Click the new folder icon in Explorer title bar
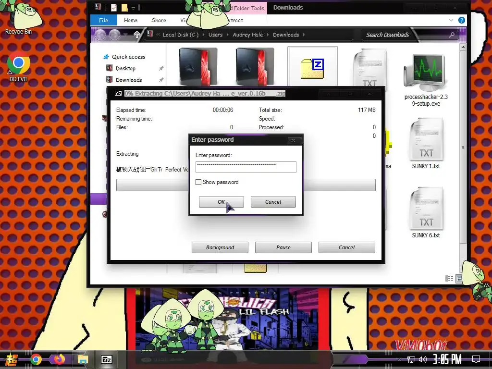The width and height of the screenshot is (492, 369). pyautogui.click(x=124, y=8)
